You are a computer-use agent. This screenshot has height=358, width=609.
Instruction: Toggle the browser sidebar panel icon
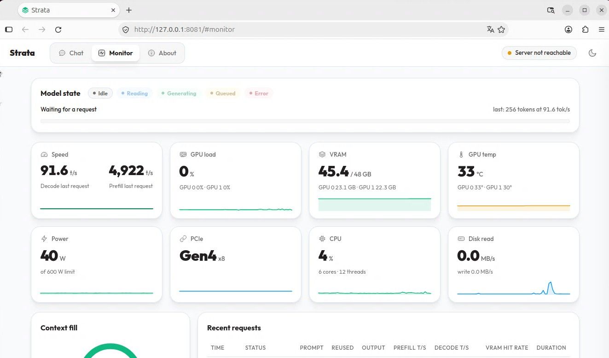pos(9,29)
